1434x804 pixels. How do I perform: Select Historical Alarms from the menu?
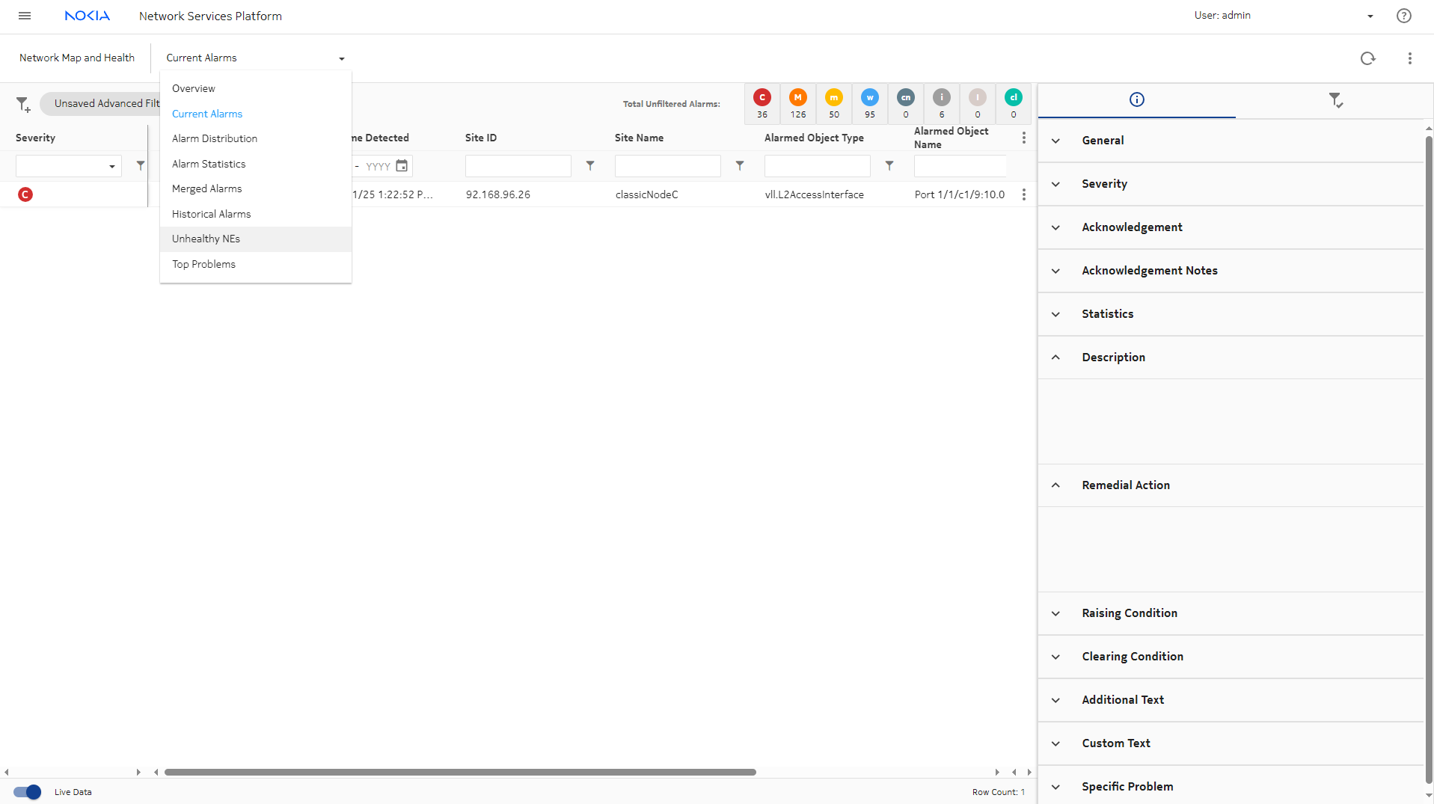point(211,214)
